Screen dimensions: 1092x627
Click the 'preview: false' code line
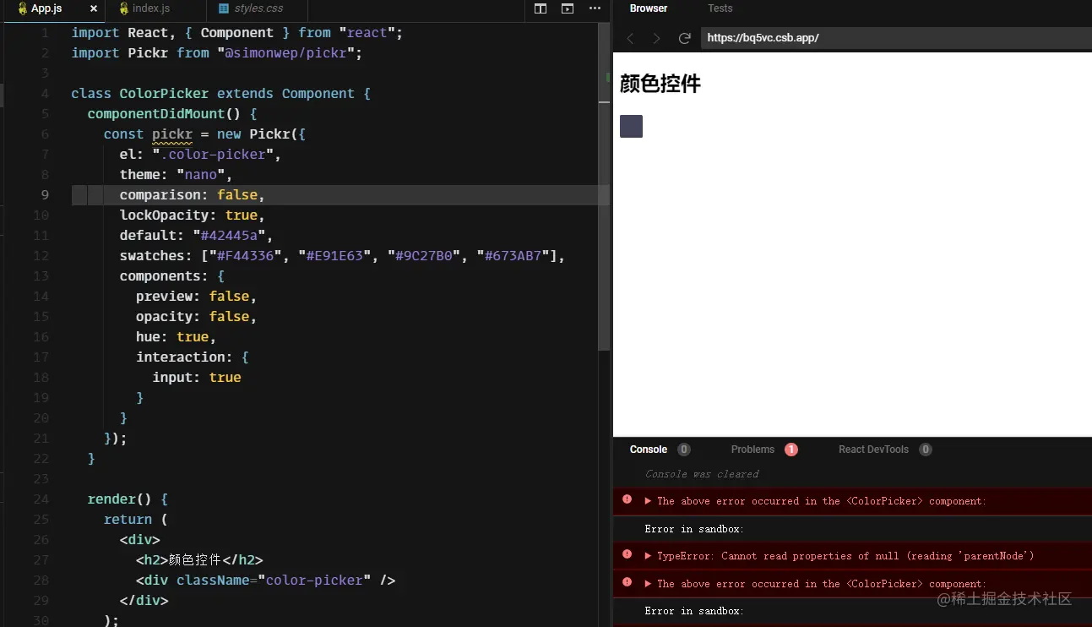click(x=196, y=297)
